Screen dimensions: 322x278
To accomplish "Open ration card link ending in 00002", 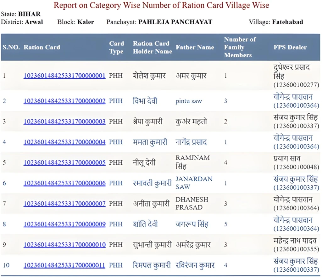I will point(64,101).
